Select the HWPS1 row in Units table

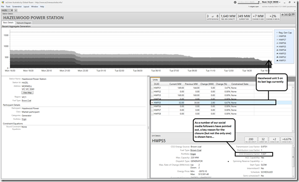[221, 88]
